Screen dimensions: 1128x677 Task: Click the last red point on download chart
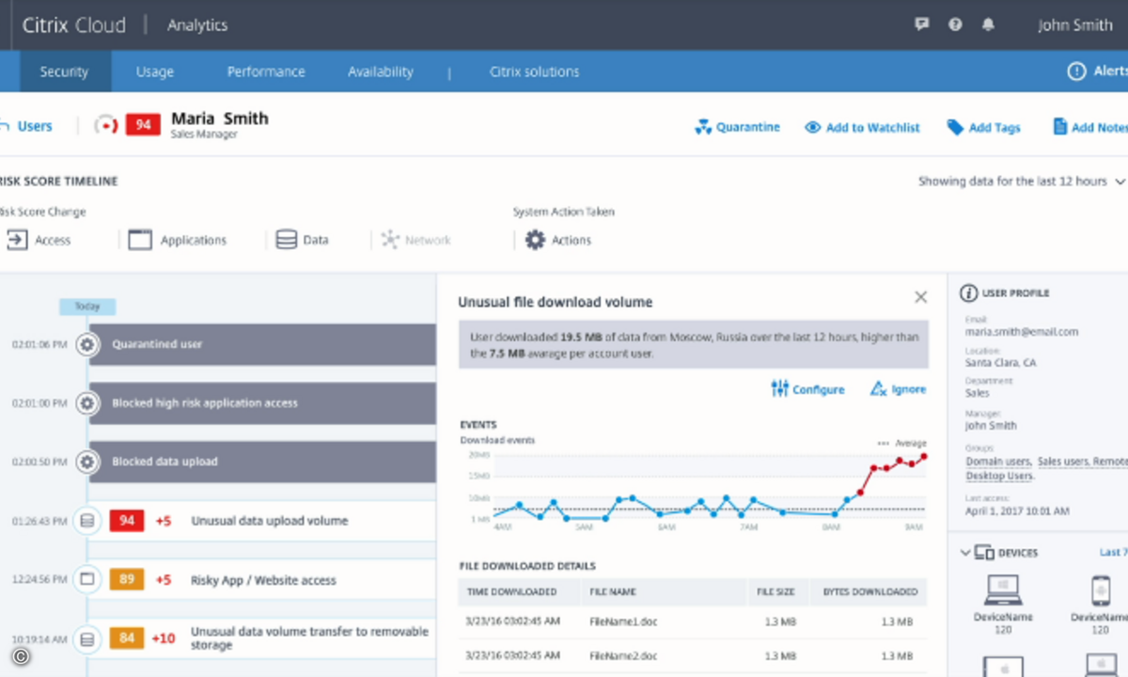pos(924,457)
